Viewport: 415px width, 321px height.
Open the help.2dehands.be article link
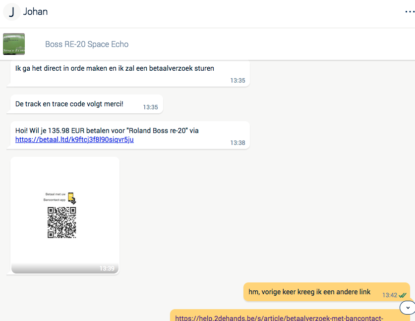pos(279,318)
